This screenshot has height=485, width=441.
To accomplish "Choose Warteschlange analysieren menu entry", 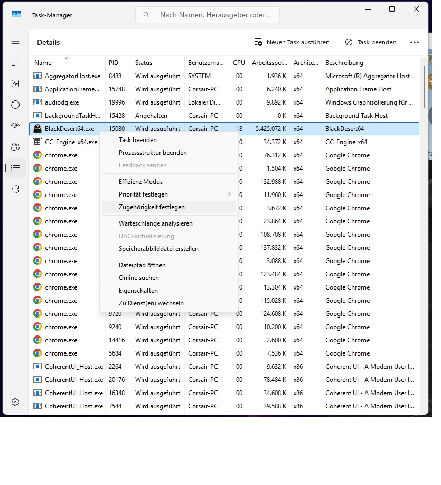I will click(x=169, y=223).
